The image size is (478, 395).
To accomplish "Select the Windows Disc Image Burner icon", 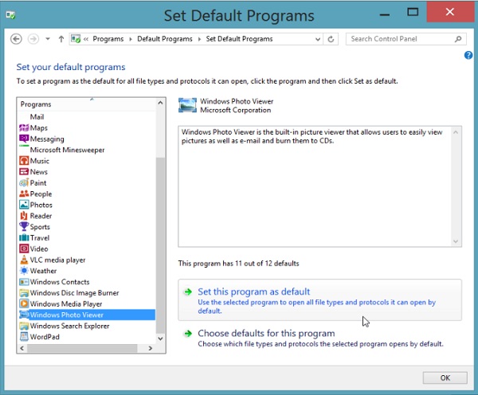I will pyautogui.click(x=24, y=293).
